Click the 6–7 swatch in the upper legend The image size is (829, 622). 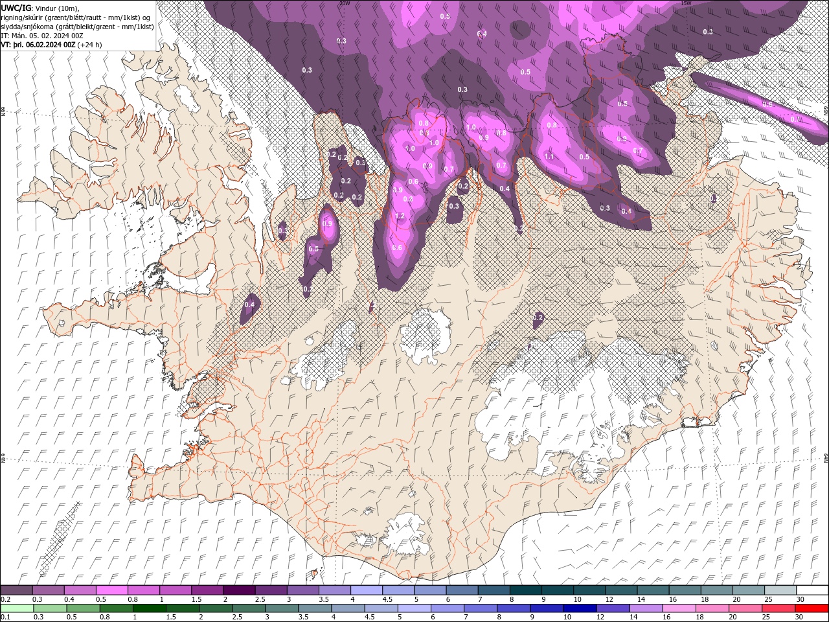click(462, 590)
